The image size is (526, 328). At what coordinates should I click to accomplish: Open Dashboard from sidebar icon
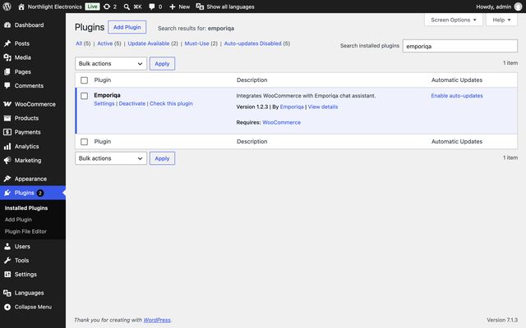[x=7, y=25]
